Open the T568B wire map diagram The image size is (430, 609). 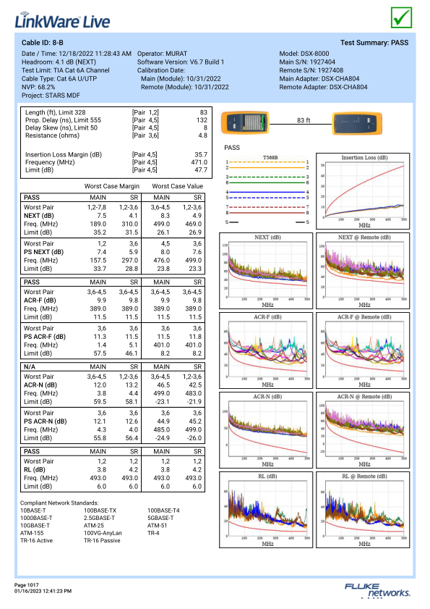[x=267, y=190]
